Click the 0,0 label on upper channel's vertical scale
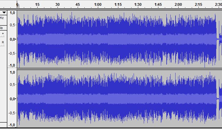The image size is (222, 129). tap(12, 39)
